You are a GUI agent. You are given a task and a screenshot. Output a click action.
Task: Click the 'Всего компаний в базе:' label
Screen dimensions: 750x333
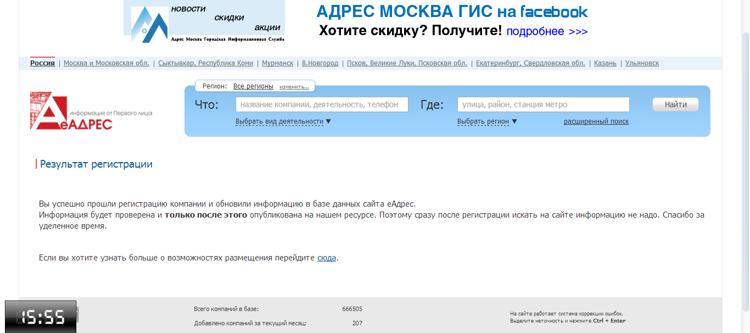tap(226, 309)
